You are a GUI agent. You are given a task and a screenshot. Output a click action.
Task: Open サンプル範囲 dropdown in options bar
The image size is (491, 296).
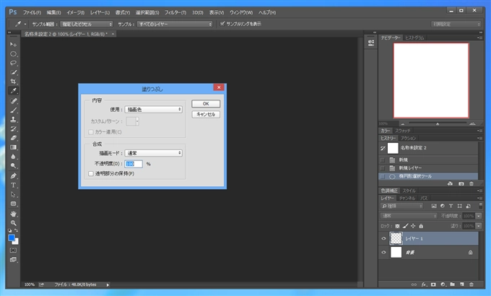[x=86, y=24]
